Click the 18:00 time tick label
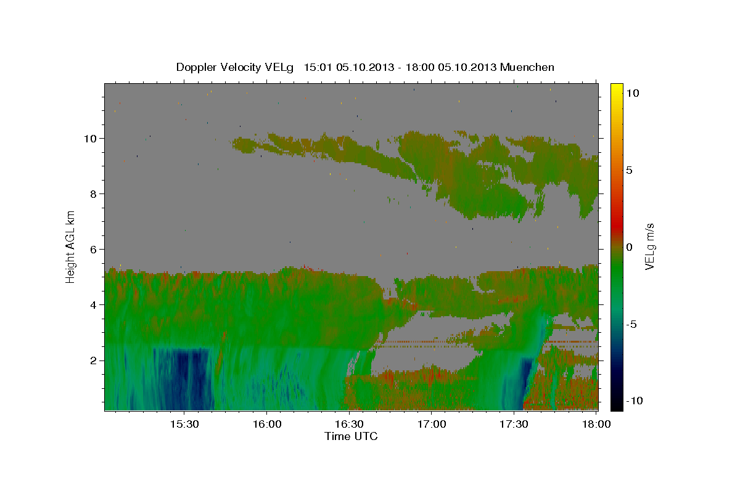 pos(596,424)
